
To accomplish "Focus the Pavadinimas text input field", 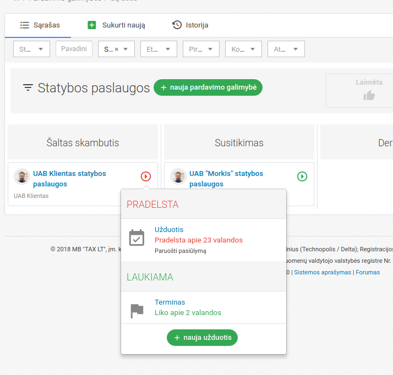I will 74,49.
